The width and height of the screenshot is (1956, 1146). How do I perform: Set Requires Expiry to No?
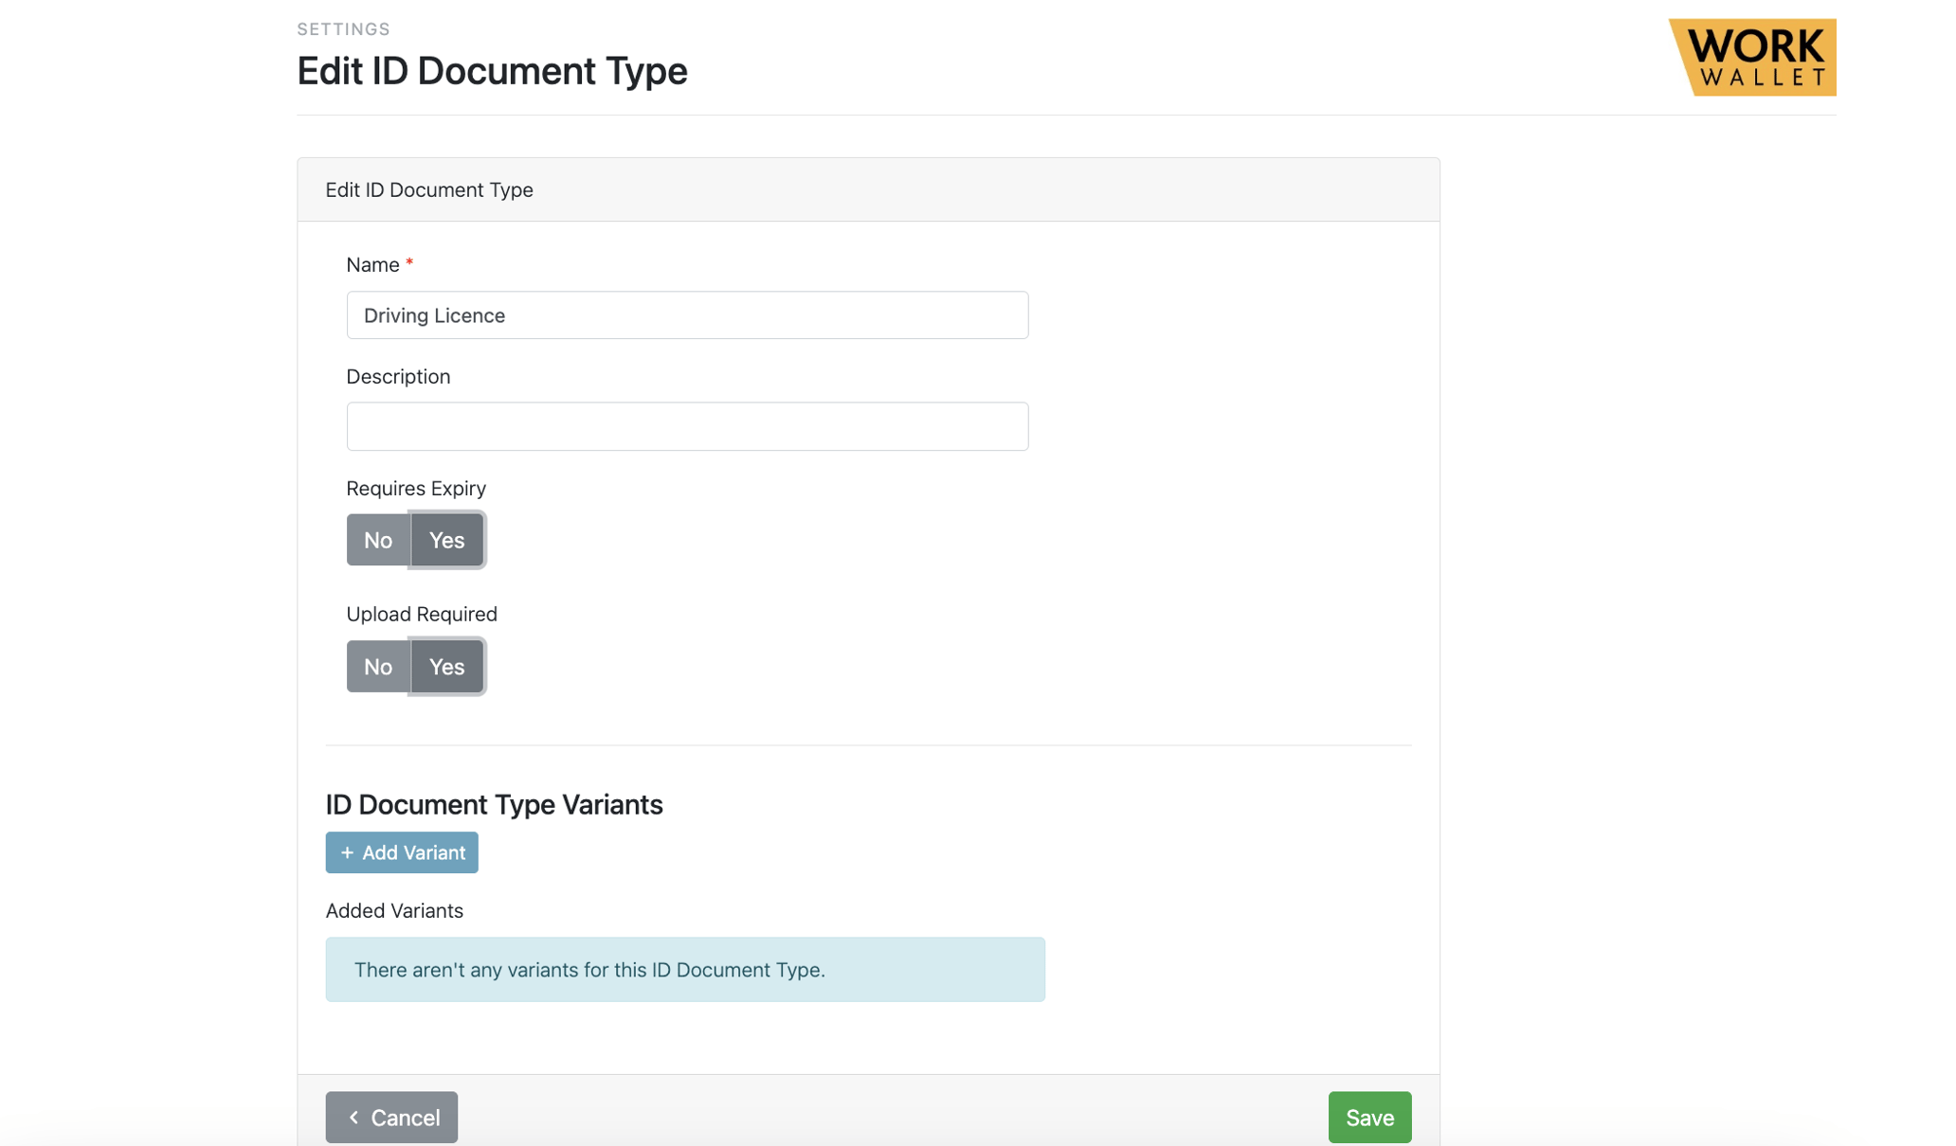pos(377,540)
